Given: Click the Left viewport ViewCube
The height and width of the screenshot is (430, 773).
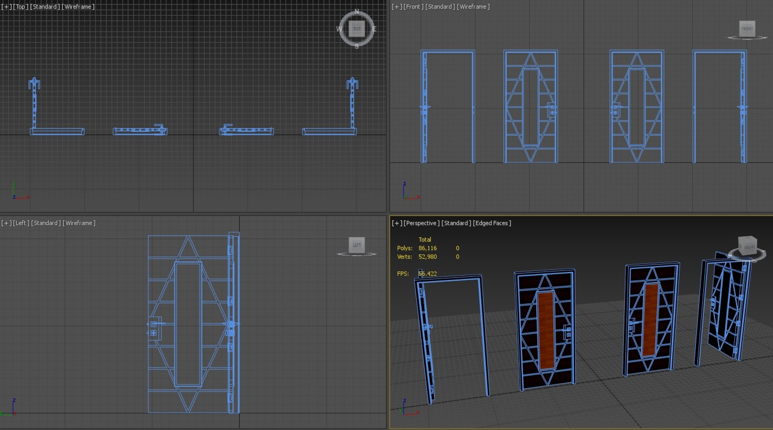Looking at the screenshot, I should coord(357,245).
